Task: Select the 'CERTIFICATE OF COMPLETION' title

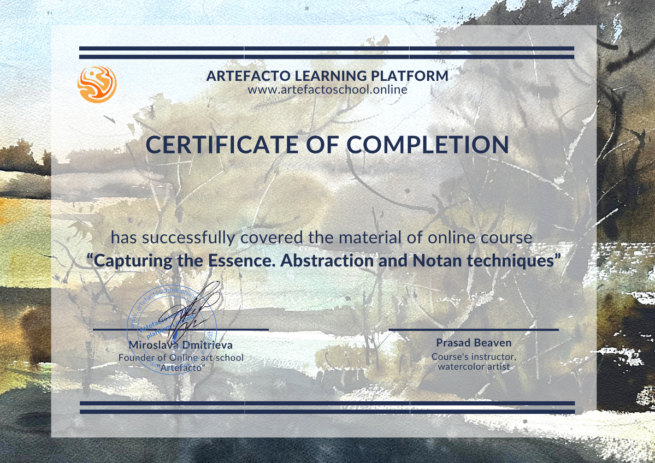Action: [327, 145]
